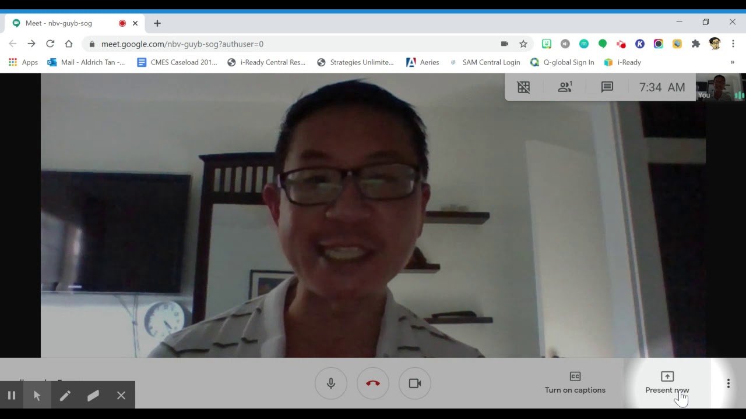Close the recorder annotation toolbar
This screenshot has width=746, height=419.
tap(121, 395)
